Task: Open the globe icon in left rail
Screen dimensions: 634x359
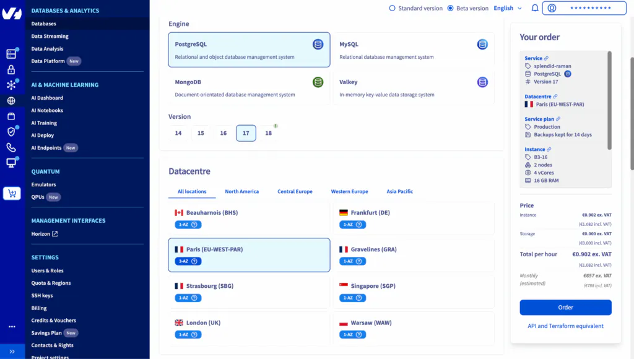Action: 11,101
